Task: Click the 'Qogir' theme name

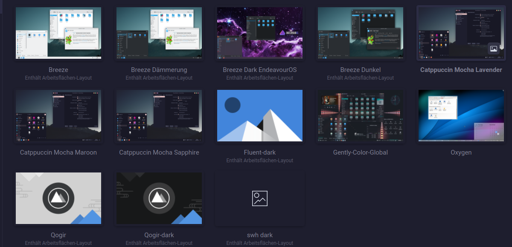Action: (x=58, y=235)
